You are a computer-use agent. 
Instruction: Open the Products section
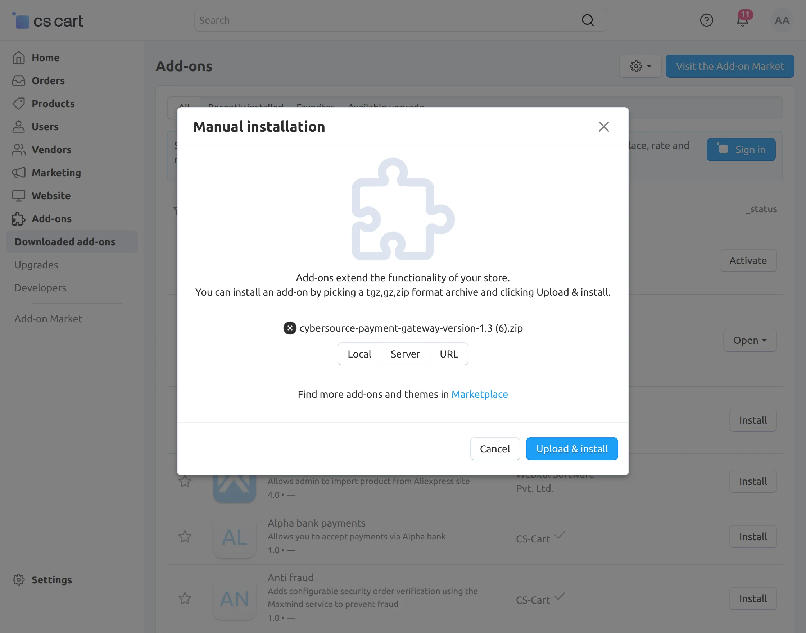[x=53, y=104]
